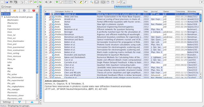
Task: Select the Fmm_quasinormal group
Action: click(16, 47)
